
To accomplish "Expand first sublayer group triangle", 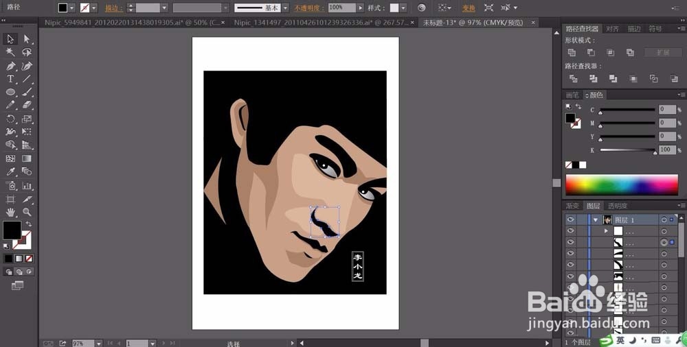I will pyautogui.click(x=607, y=231).
